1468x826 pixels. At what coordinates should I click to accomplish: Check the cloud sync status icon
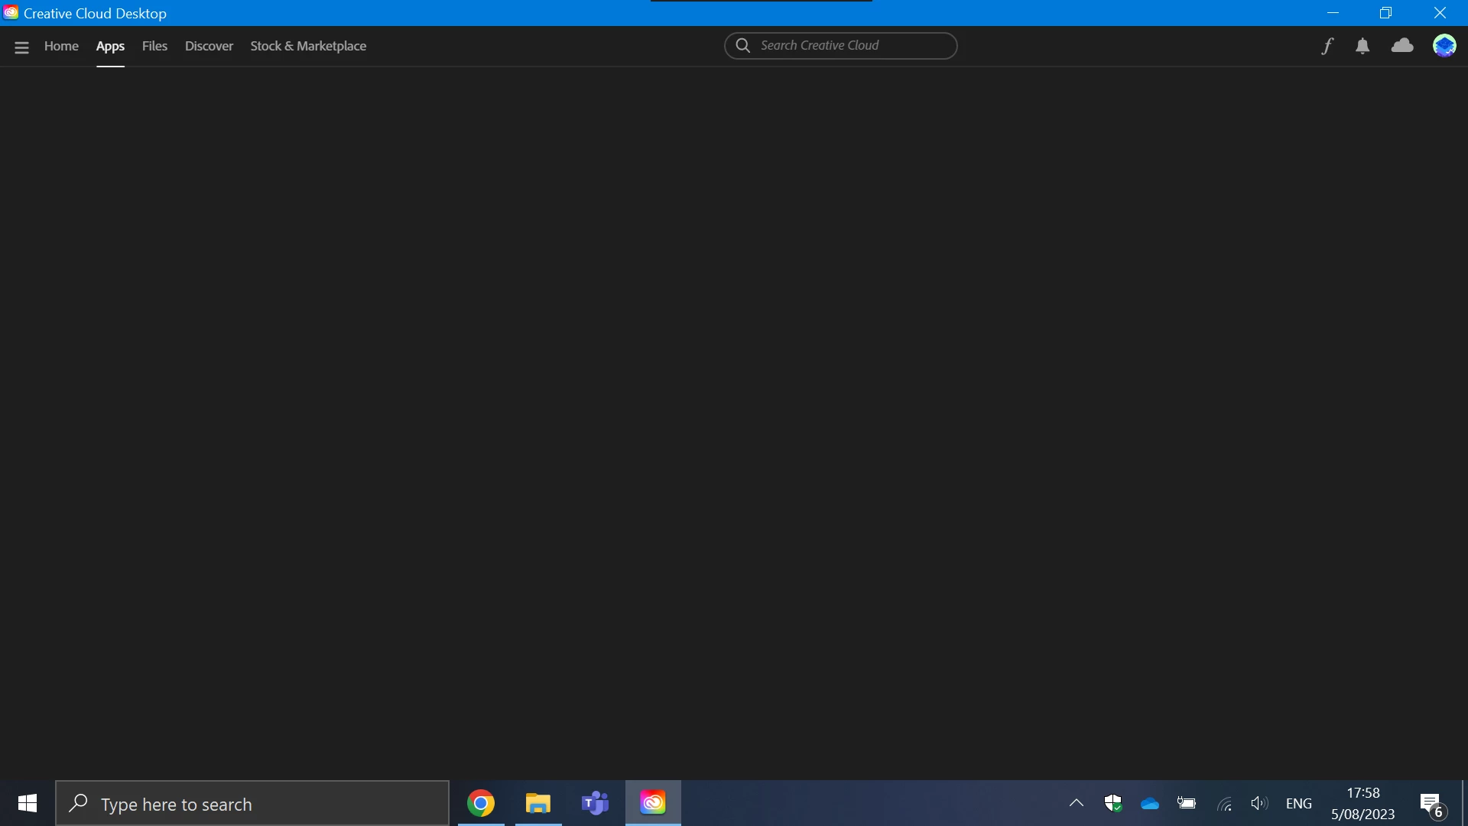point(1402,46)
